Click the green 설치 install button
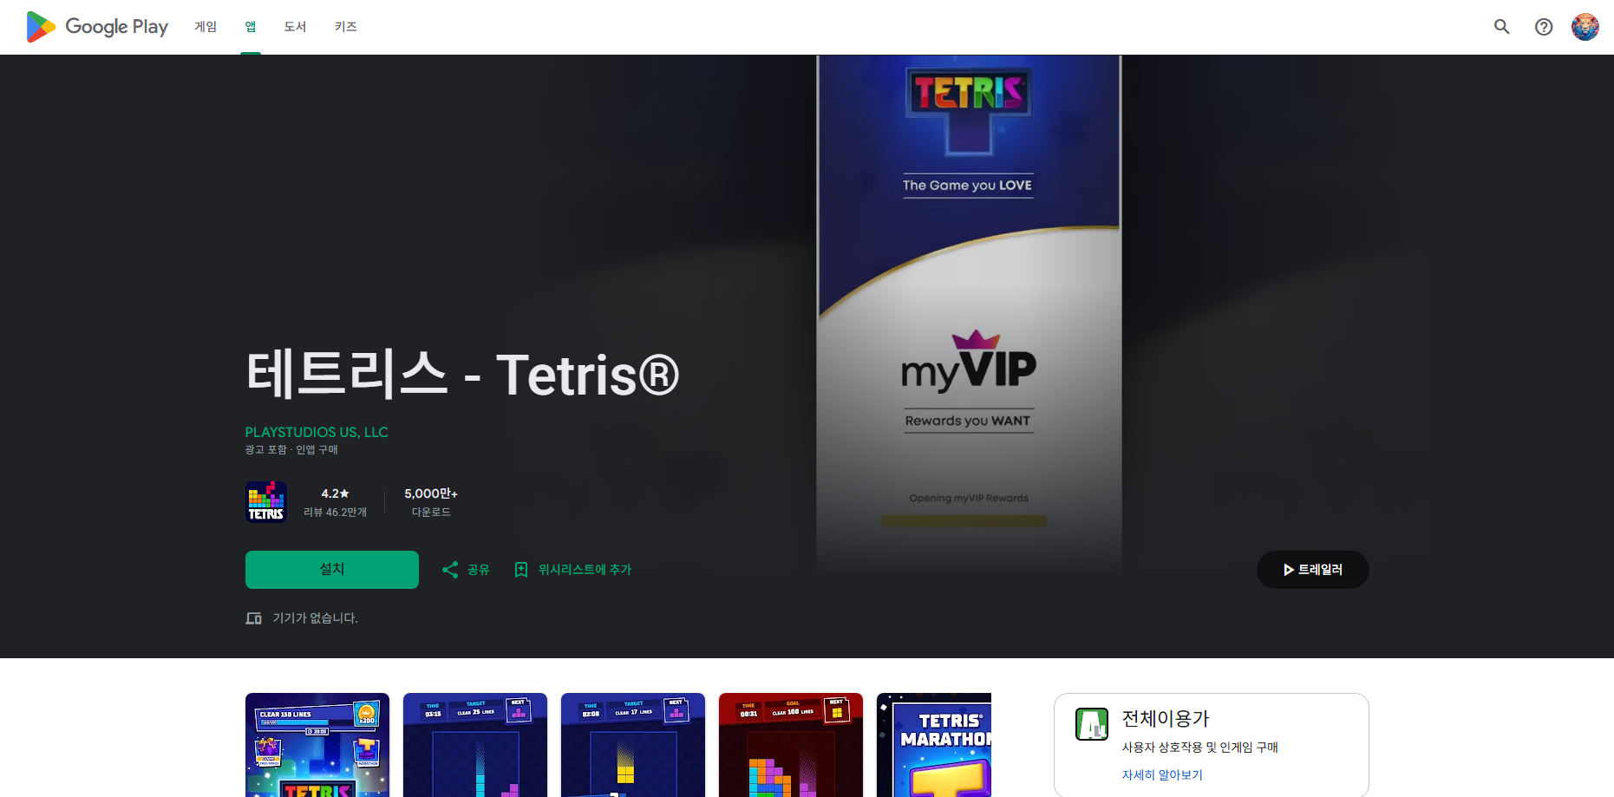The width and height of the screenshot is (1614, 797). [332, 570]
